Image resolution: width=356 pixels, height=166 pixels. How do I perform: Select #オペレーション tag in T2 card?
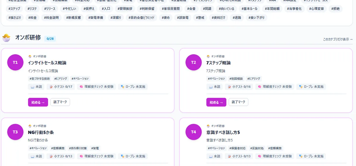pos(216,79)
